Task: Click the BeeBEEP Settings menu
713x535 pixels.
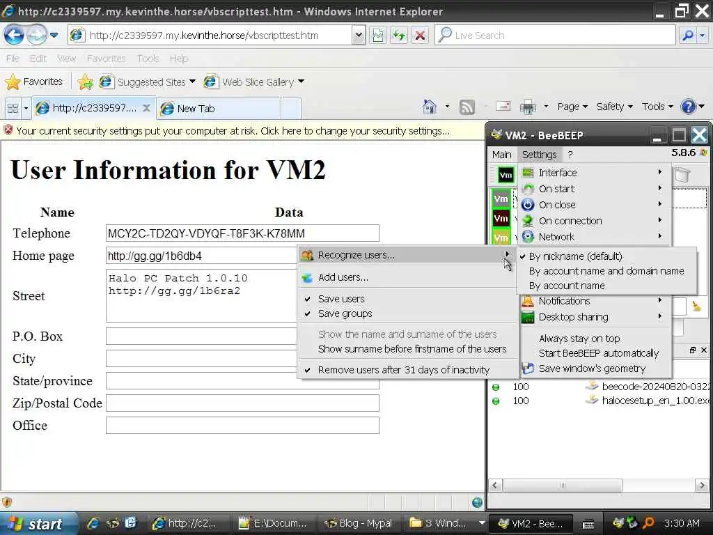Action: coord(540,155)
